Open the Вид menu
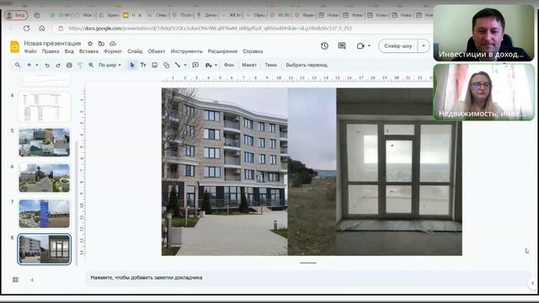Viewport: 539px width, 303px height. pyautogui.click(x=69, y=51)
